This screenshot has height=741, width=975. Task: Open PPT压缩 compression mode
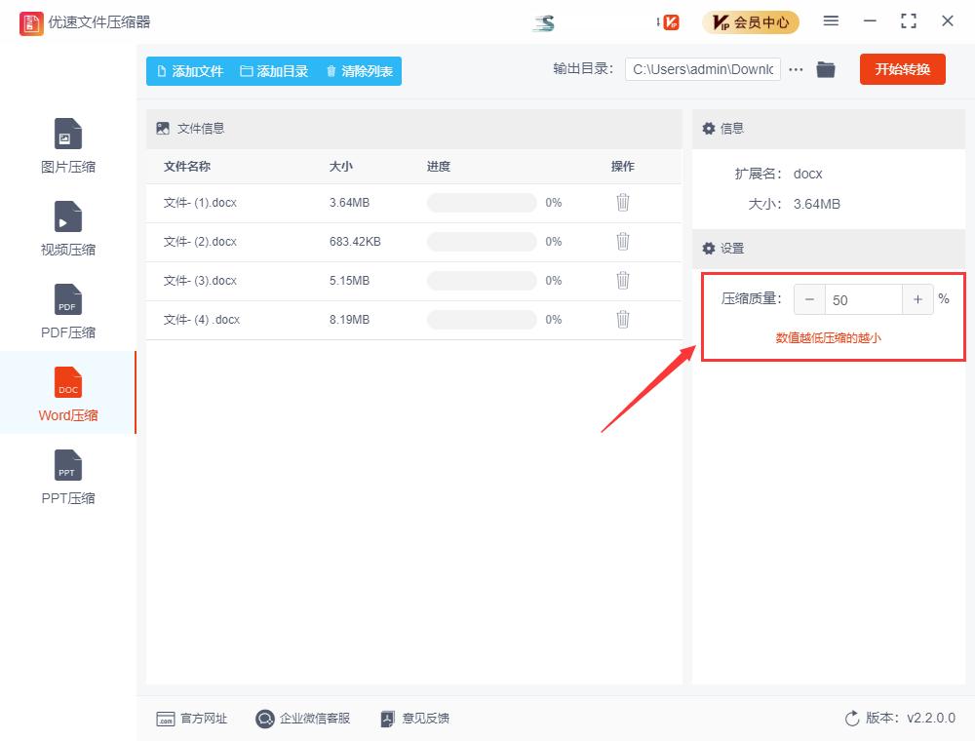click(x=66, y=477)
